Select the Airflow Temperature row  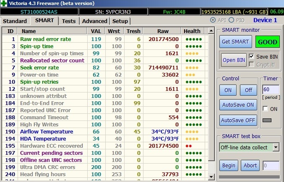tap(105, 131)
